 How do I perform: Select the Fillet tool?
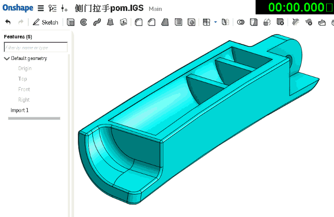[x=139, y=22]
